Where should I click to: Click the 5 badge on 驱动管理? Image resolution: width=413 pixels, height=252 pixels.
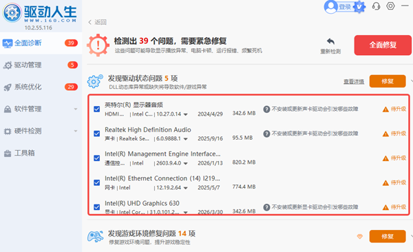pyautogui.click(x=72, y=65)
